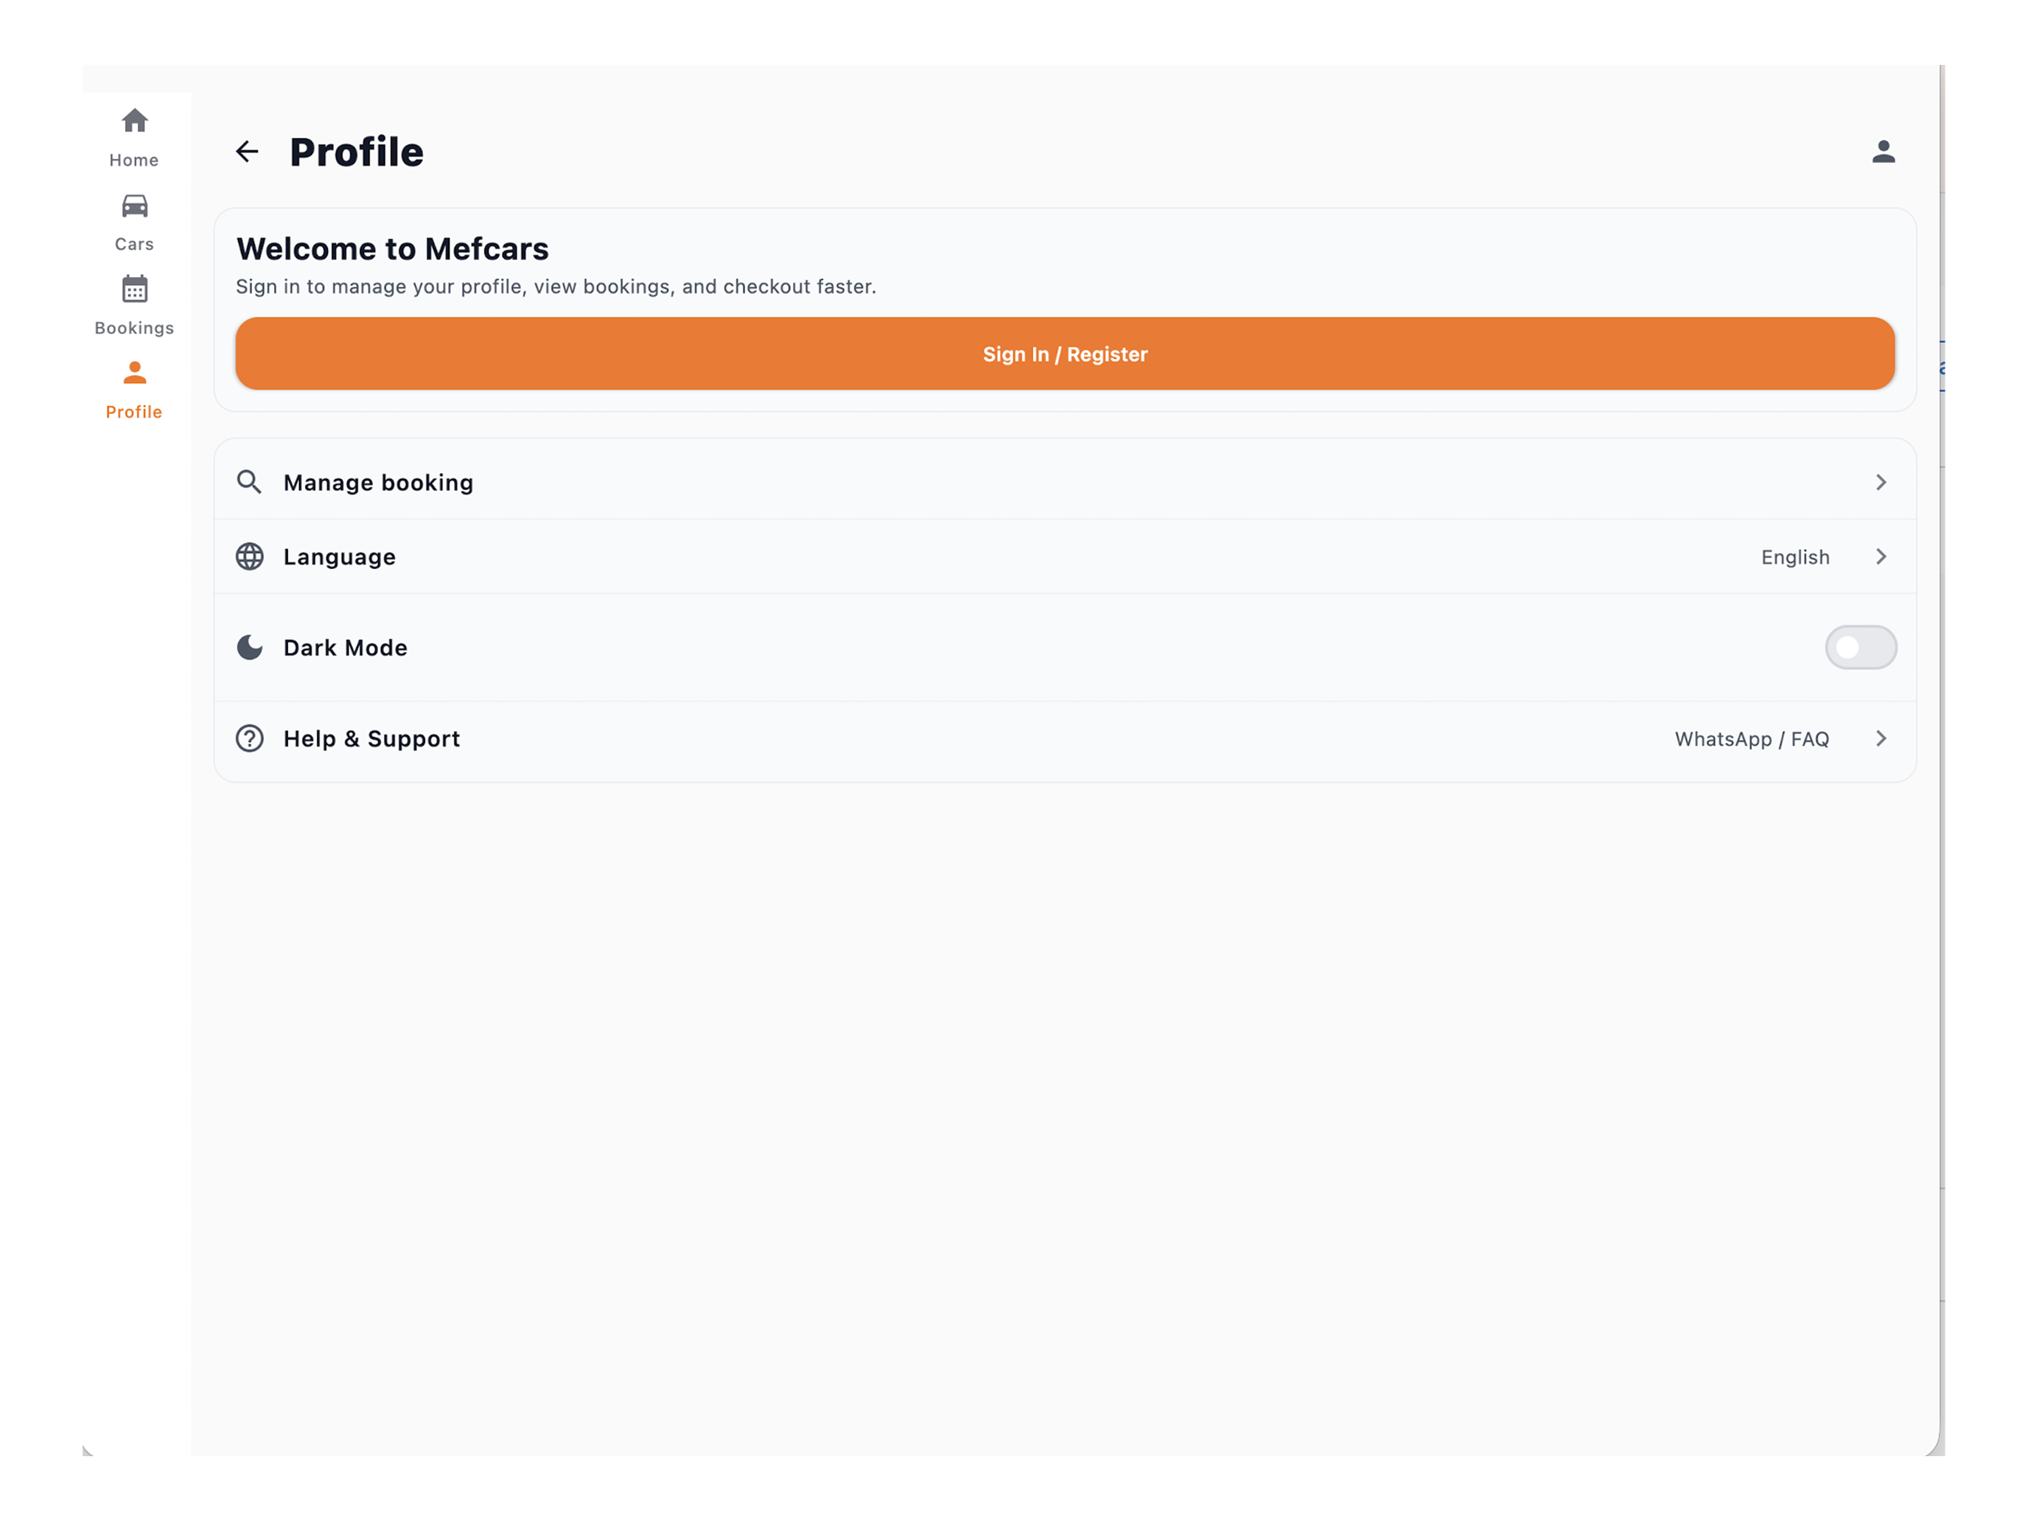Open the Manage booking row label
Image resolution: width=2028 pixels, height=1521 pixels.
(379, 483)
